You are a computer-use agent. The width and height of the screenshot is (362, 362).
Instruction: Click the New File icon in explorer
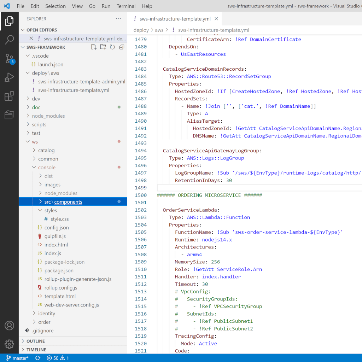point(94,47)
